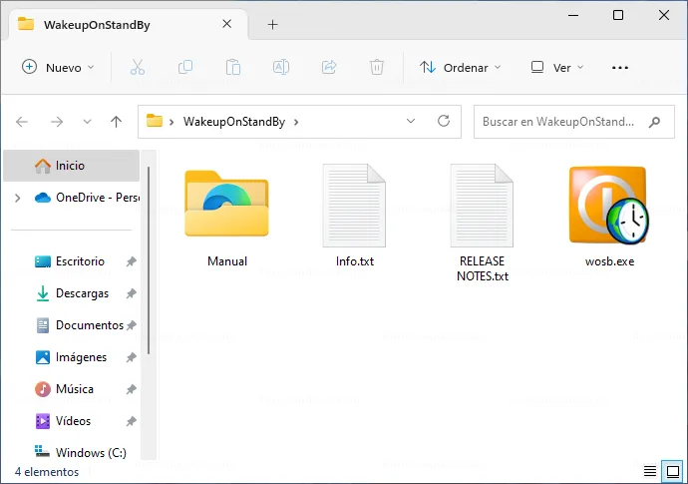Click the Delete trash icon

click(377, 67)
